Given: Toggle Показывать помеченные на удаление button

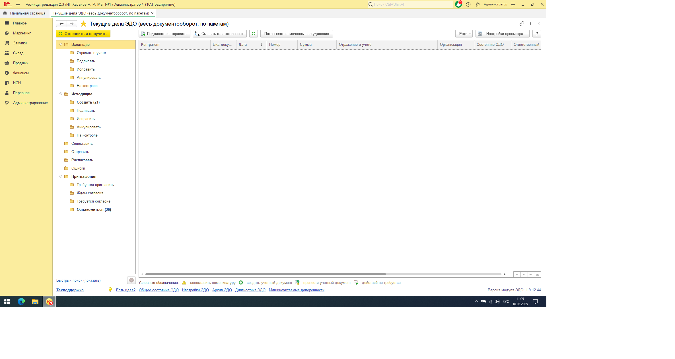Looking at the screenshot, I should point(296,34).
